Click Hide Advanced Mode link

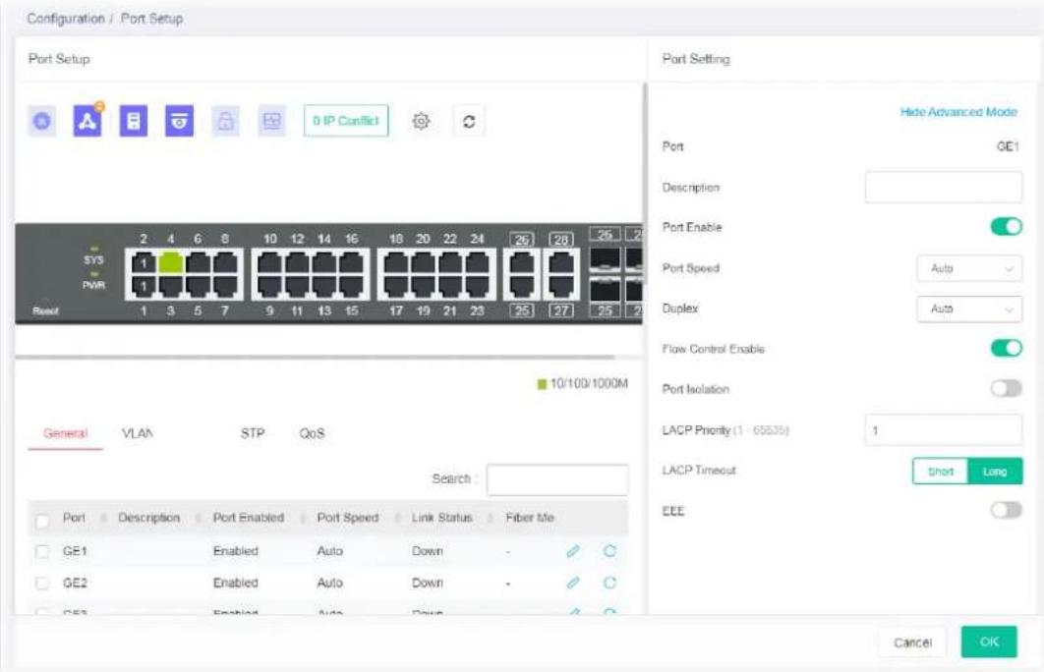[958, 112]
